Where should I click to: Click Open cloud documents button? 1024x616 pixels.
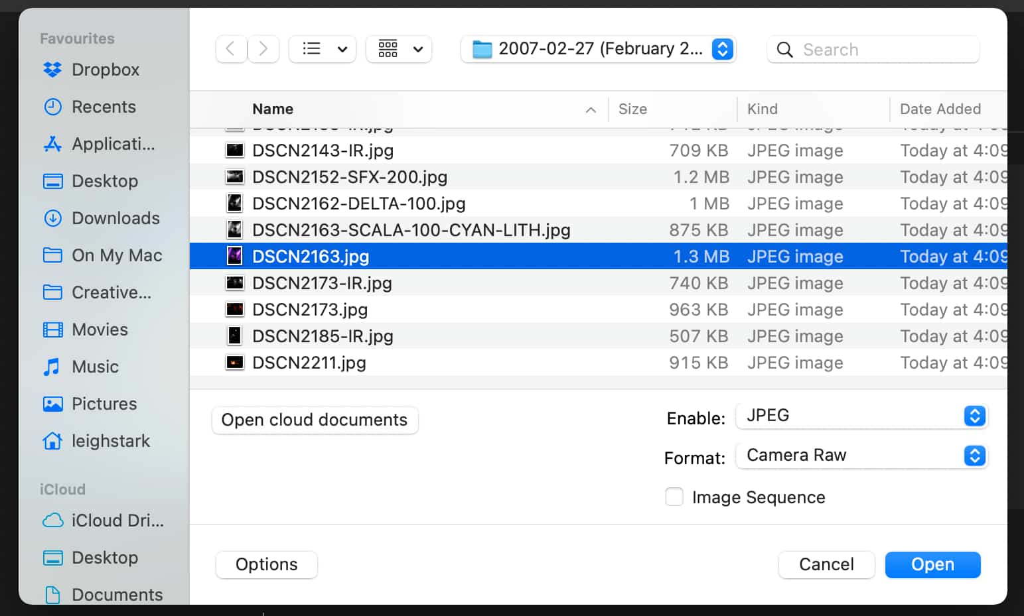315,420
